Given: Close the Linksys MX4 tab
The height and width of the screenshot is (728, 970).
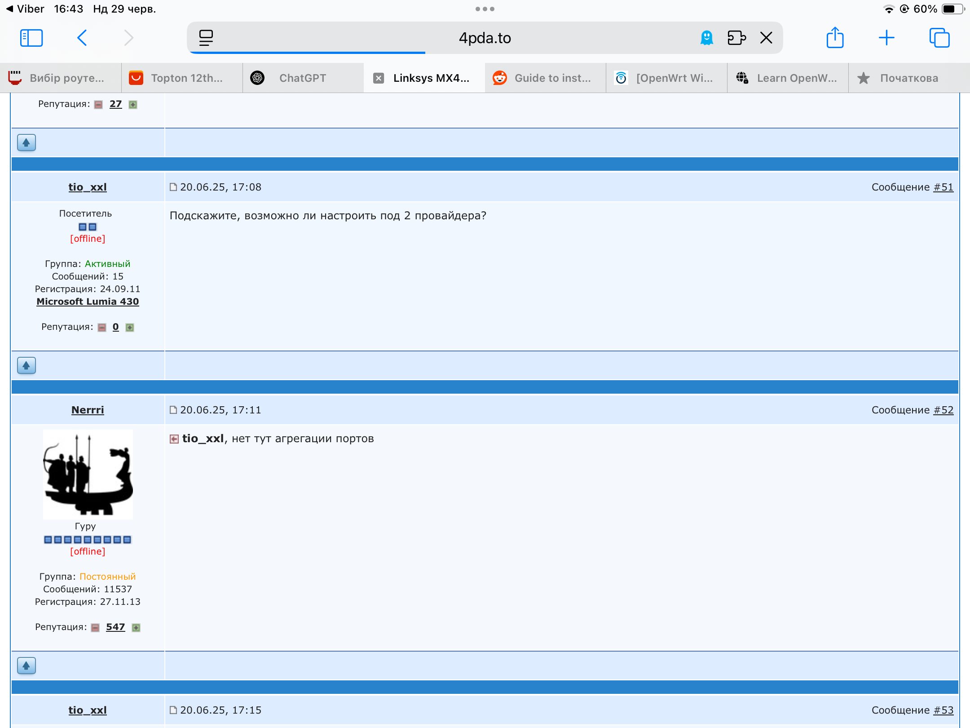Looking at the screenshot, I should 379,78.
